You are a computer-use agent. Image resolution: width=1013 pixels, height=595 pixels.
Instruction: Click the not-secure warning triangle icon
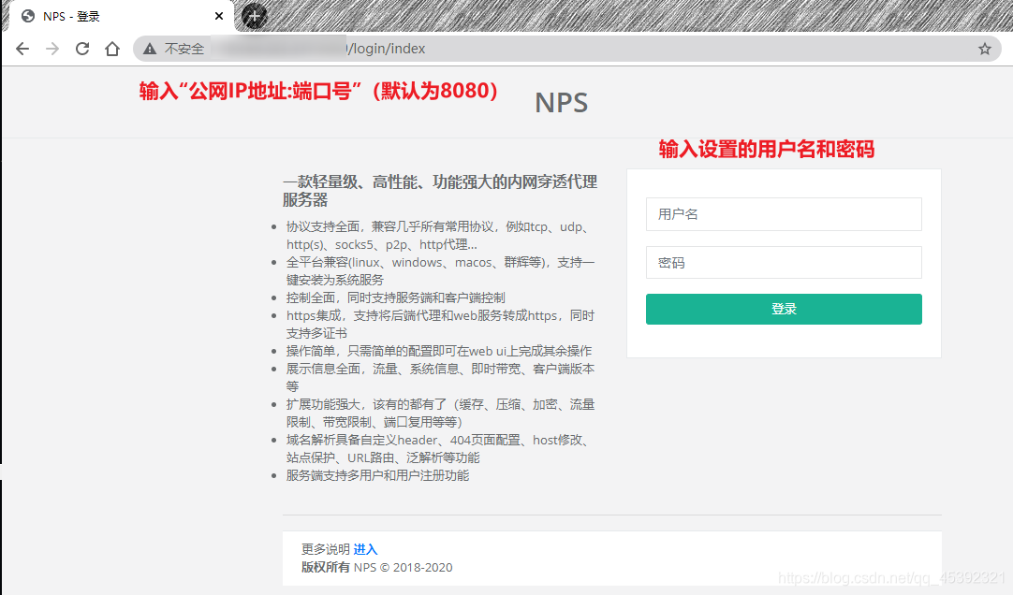[150, 49]
